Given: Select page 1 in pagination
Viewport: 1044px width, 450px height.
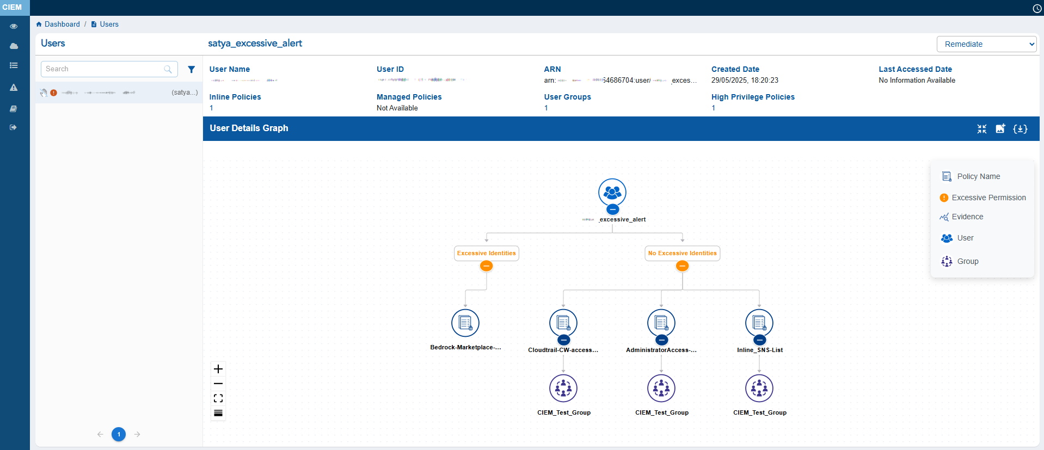Looking at the screenshot, I should tap(119, 434).
